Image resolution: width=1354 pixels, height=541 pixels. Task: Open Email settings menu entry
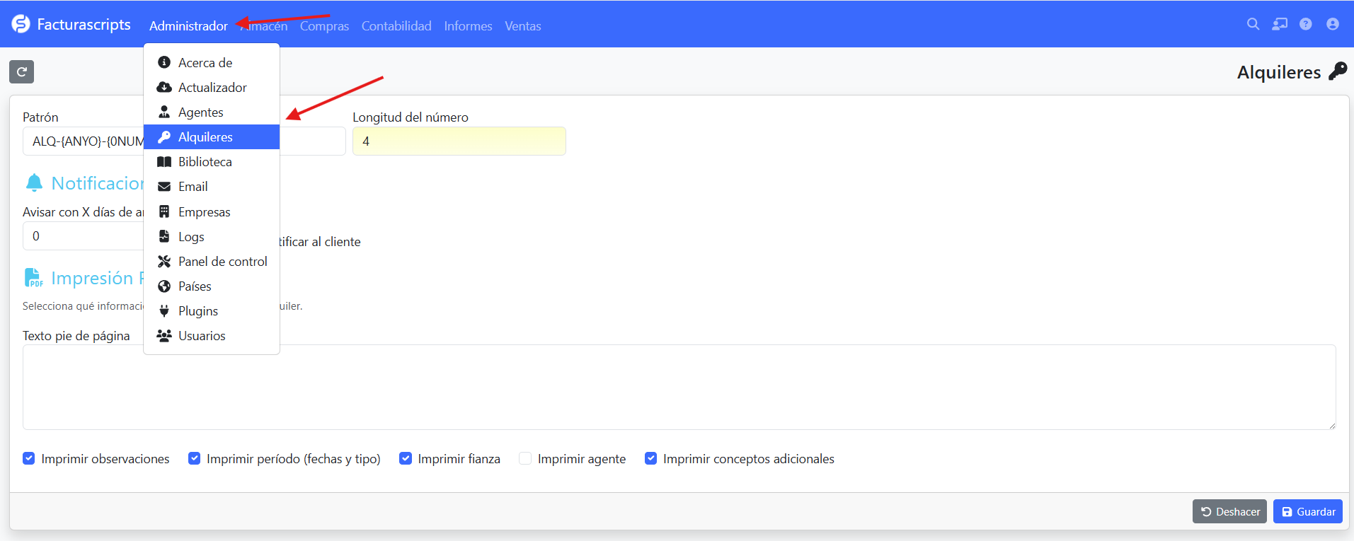coord(212,186)
